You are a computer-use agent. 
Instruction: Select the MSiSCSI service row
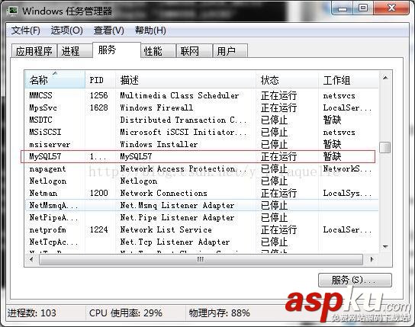click(x=201, y=132)
